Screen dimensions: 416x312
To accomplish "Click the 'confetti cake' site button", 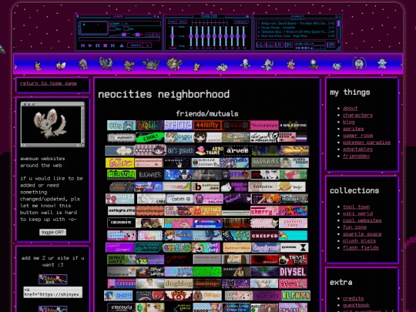I will (294, 223).
